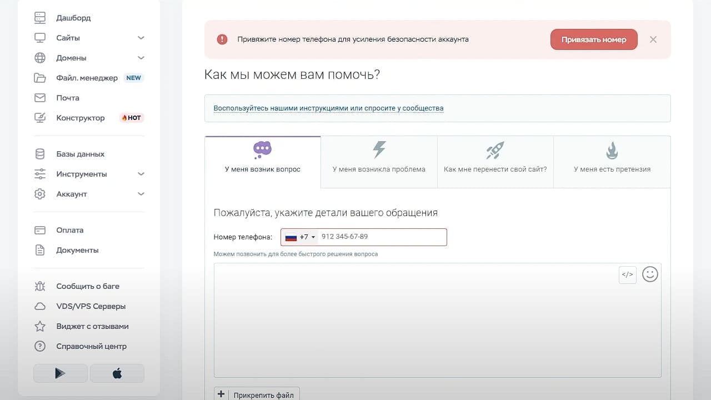Click the code insert icon in message box
Screen dimensions: 711x400
point(628,274)
